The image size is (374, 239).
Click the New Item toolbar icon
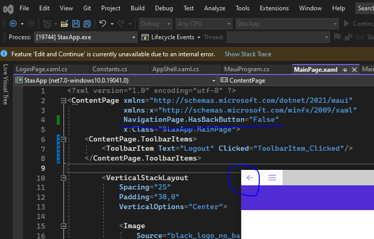coord(47,24)
